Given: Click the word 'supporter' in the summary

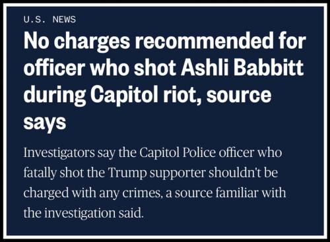Looking at the screenshot, I should pos(178,173).
